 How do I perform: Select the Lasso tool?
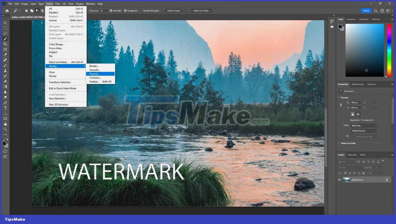(5, 33)
